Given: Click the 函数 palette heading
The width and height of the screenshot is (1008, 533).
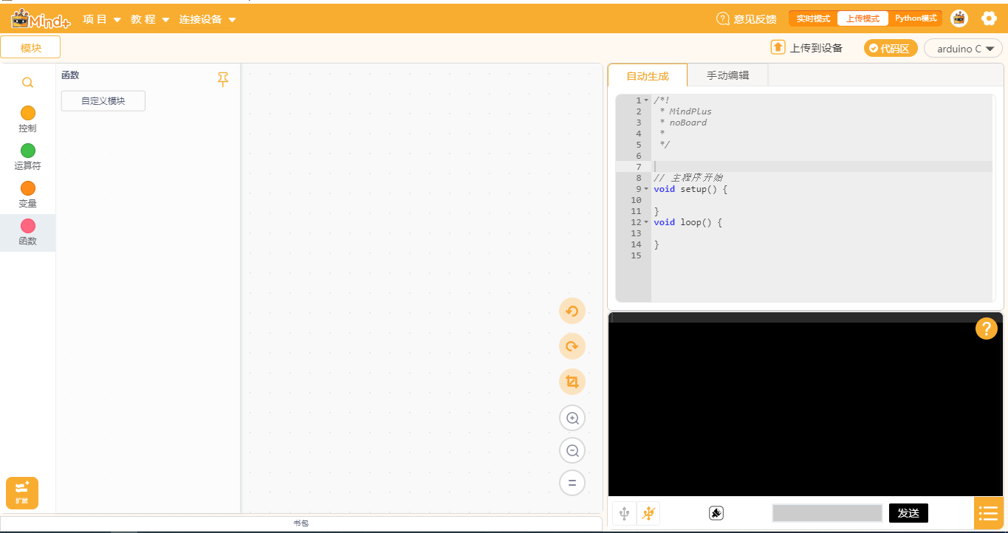Looking at the screenshot, I should tap(70, 75).
